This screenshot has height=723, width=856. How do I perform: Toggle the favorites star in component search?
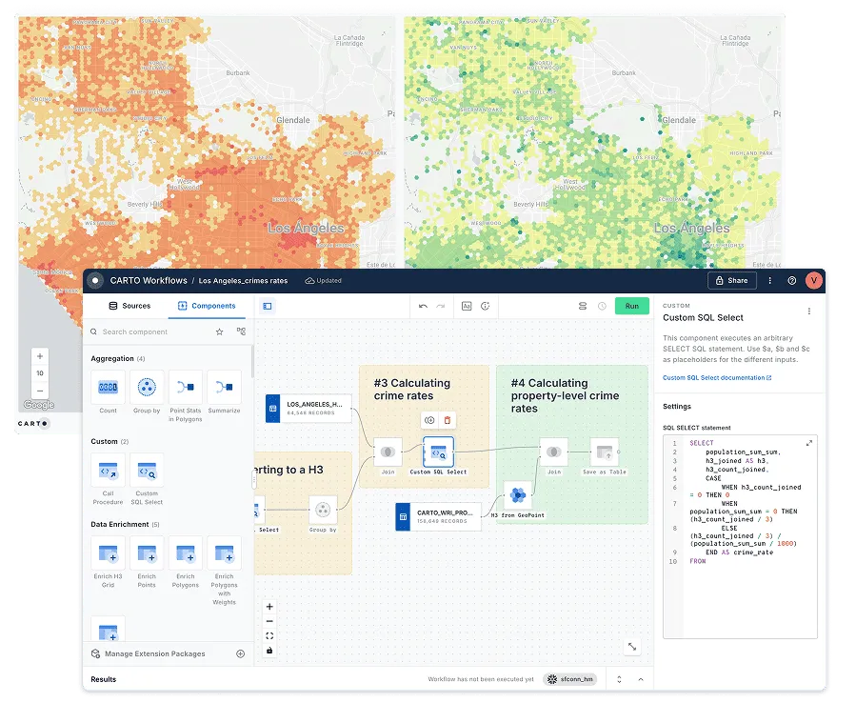tap(219, 331)
